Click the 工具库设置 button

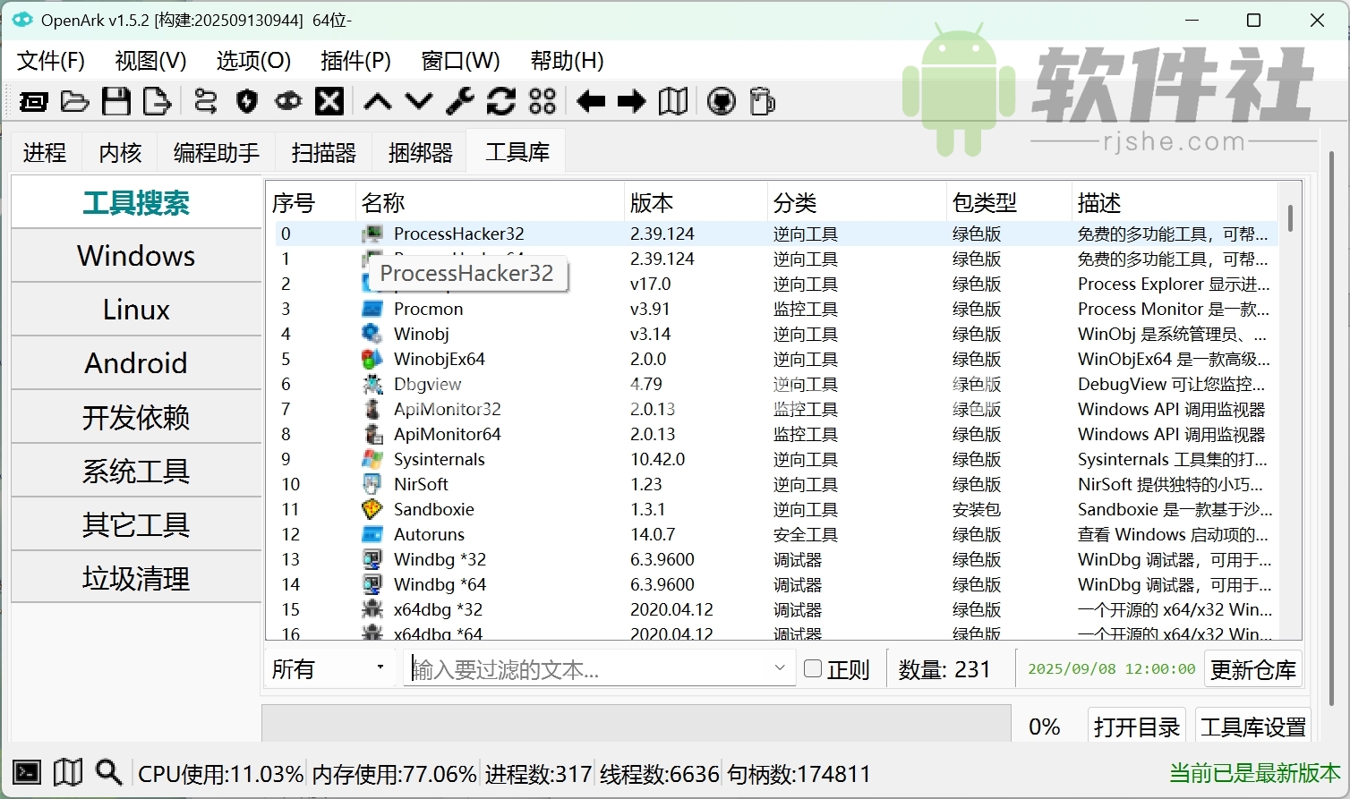point(1252,727)
